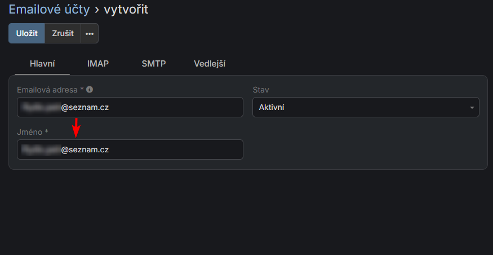Click the Jméno field label

click(30, 132)
